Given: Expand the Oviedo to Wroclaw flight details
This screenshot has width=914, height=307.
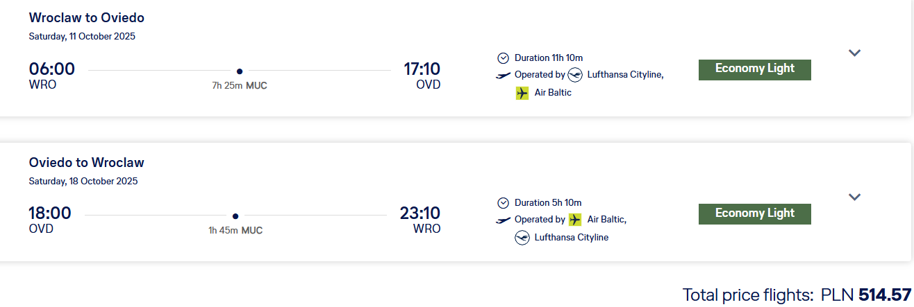Looking at the screenshot, I should click(x=854, y=198).
